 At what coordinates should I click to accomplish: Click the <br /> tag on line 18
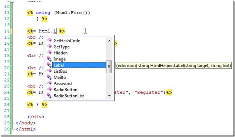[x=35, y=56]
